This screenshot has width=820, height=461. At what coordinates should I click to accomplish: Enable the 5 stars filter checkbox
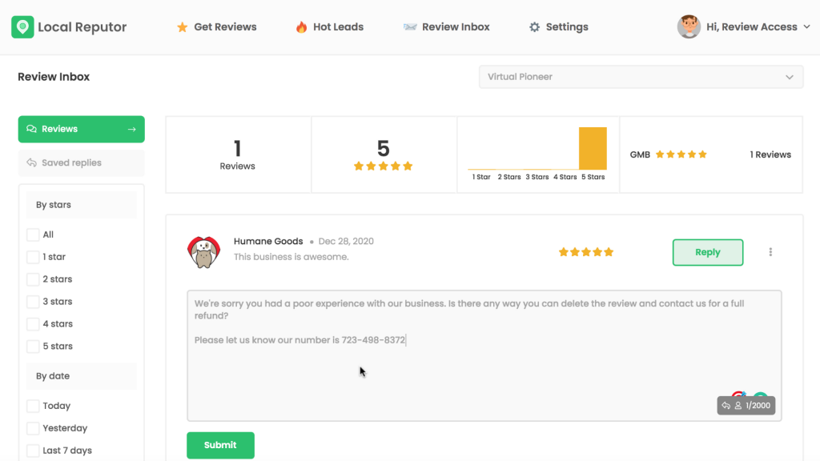pos(33,347)
